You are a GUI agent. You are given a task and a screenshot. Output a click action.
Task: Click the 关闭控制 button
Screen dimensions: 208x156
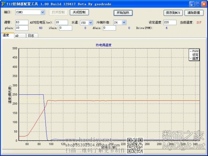click(79, 12)
